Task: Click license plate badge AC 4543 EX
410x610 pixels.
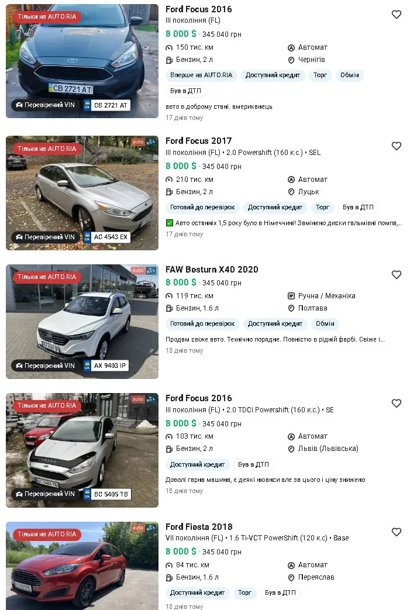Action: coord(106,237)
